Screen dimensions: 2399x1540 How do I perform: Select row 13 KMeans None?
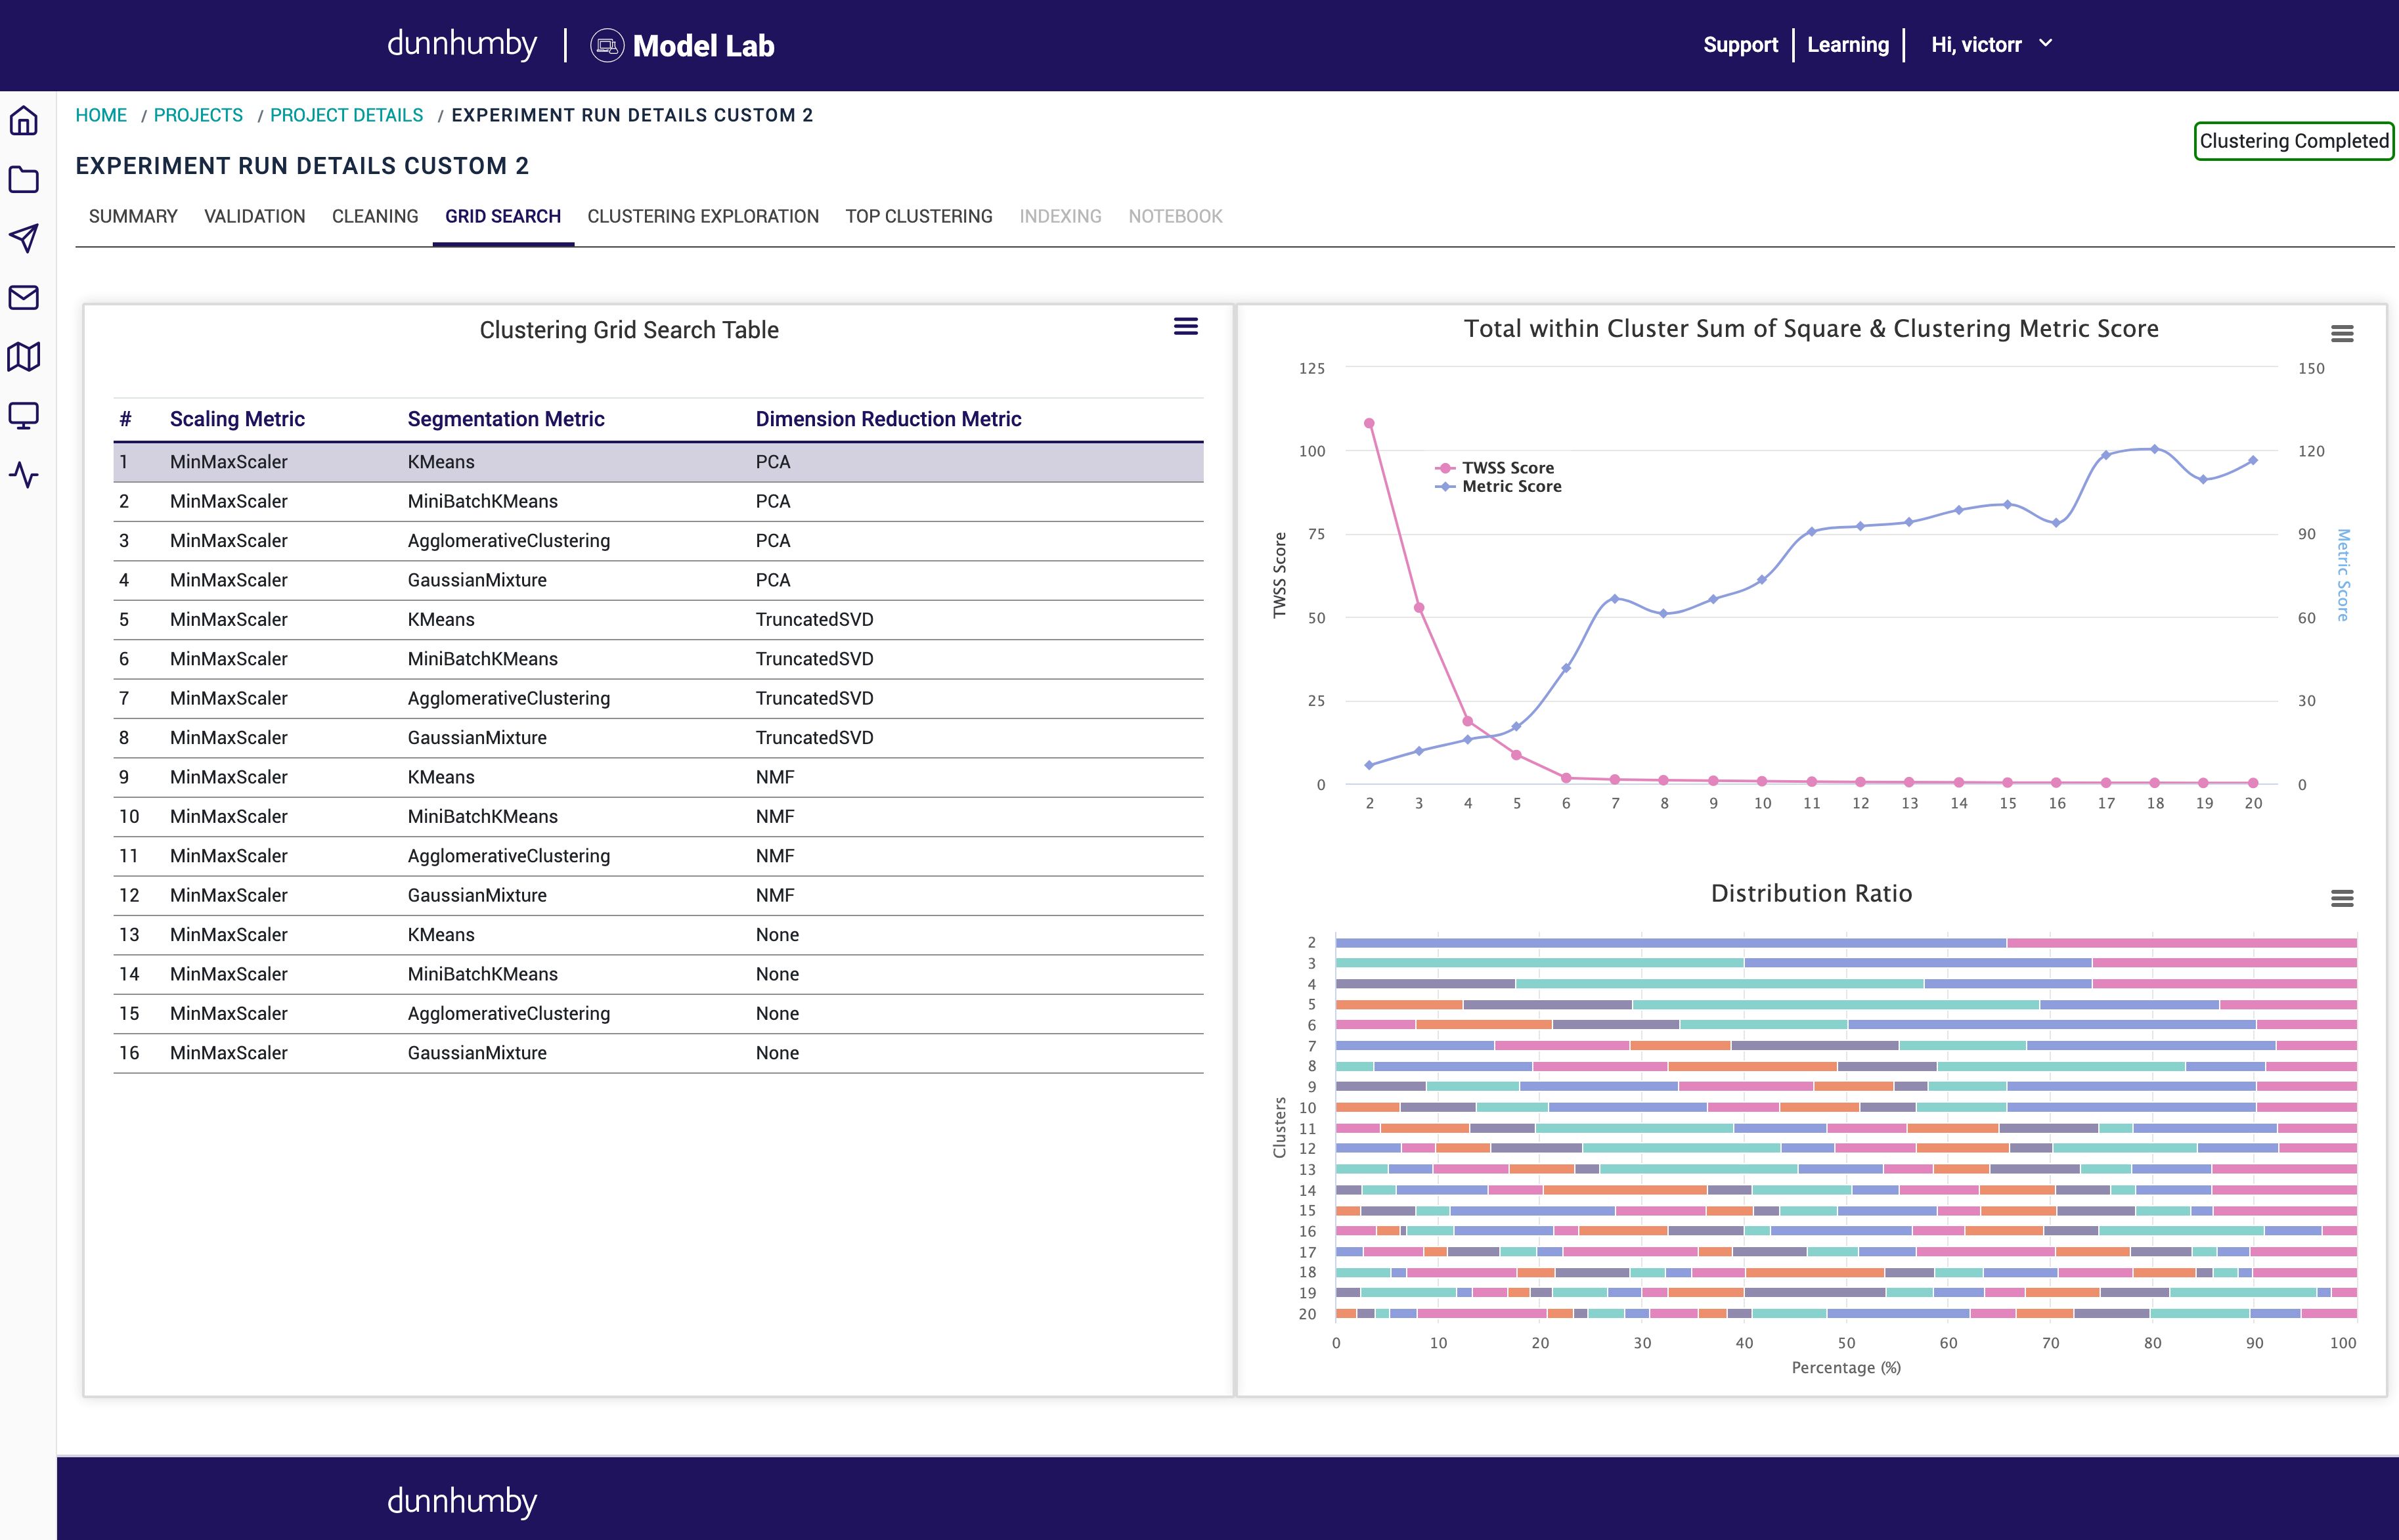658,935
